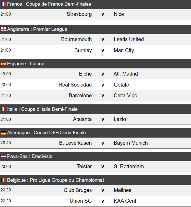Open Barcelone v Celta Vigo match
Screen dimensions: 191x207
point(103,96)
